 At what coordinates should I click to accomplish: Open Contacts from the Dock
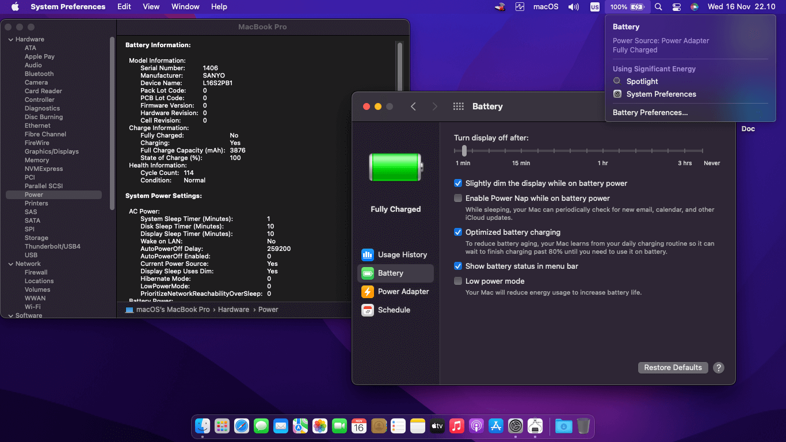379,426
